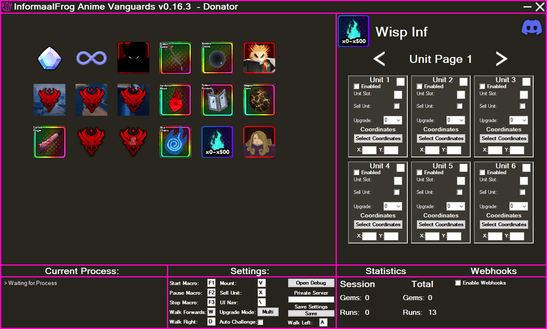
Task: Click the Save settings button
Action: (311, 313)
